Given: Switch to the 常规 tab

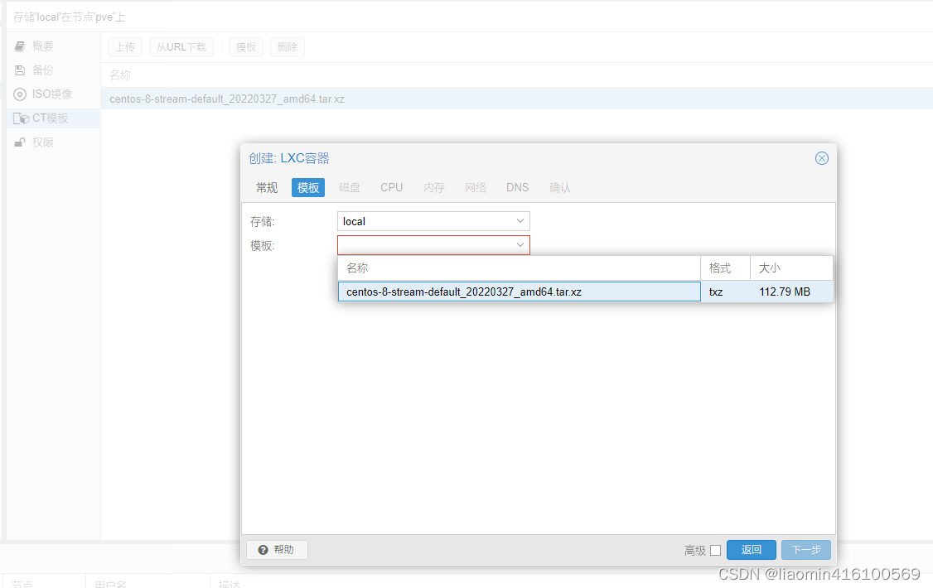Looking at the screenshot, I should (x=267, y=188).
